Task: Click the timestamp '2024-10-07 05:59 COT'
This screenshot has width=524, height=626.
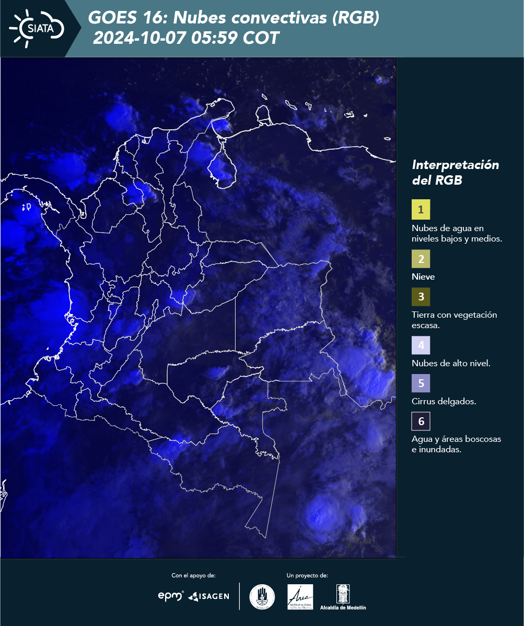Action: pyautogui.click(x=186, y=38)
